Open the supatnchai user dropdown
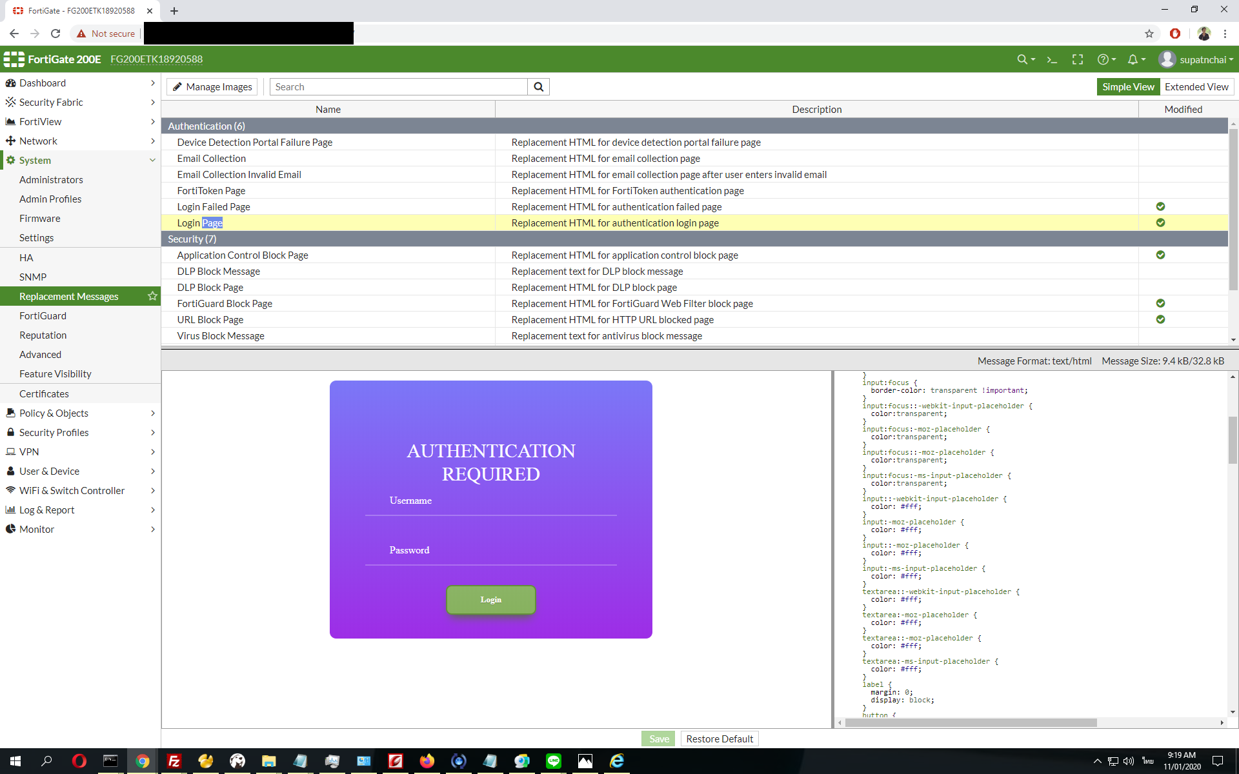 1196,59
